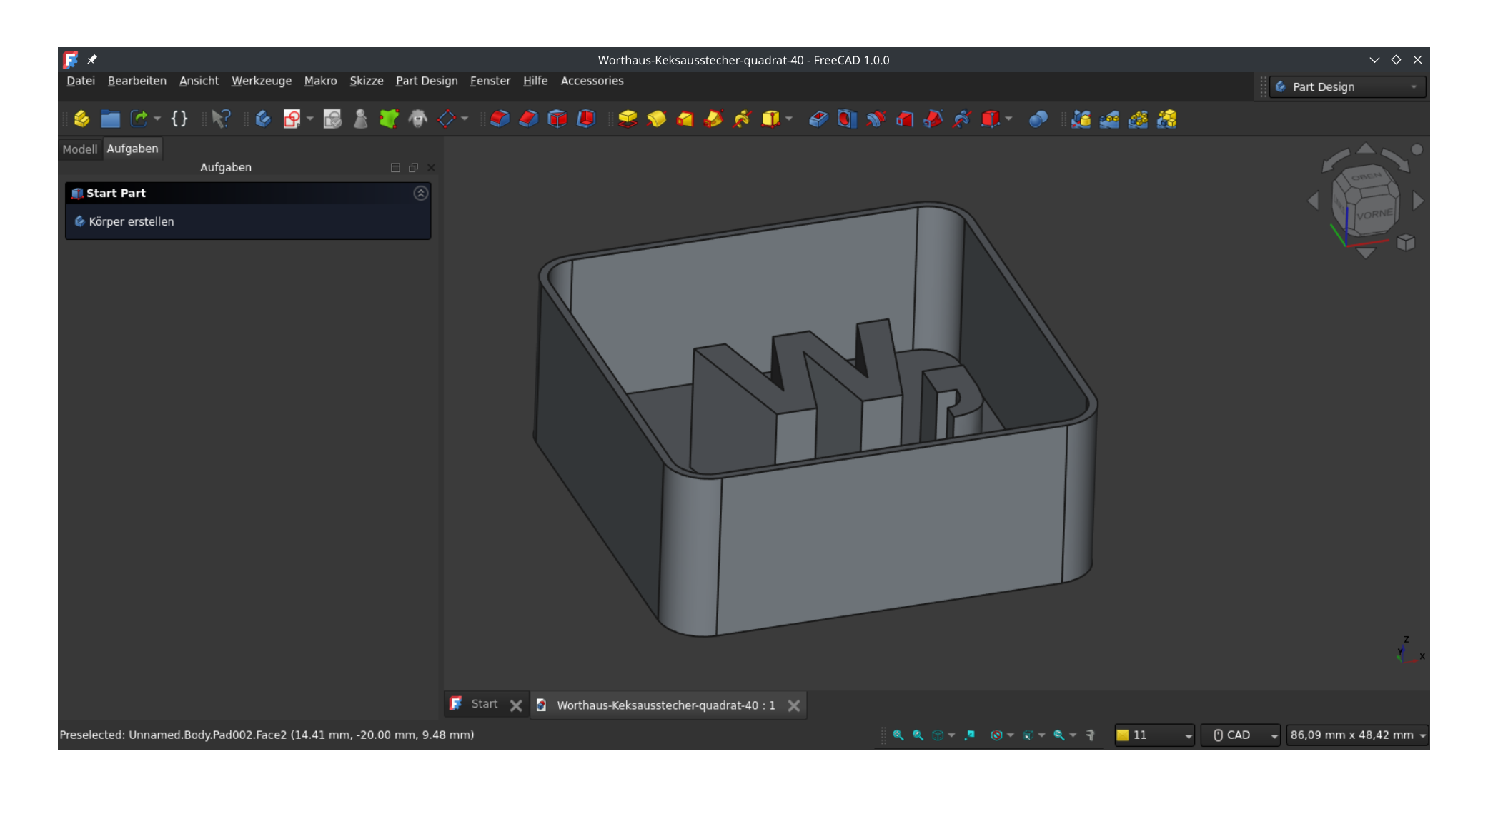Click Fit all zoom icon in status bar

(x=898, y=735)
